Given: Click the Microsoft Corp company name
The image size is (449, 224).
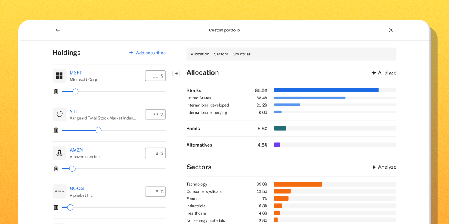Looking at the screenshot, I should [83, 80].
